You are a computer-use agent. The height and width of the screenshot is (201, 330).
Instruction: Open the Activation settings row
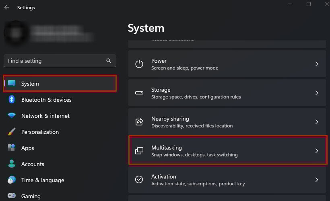[x=227, y=180]
